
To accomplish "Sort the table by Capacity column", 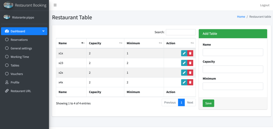I will pos(105,43).
